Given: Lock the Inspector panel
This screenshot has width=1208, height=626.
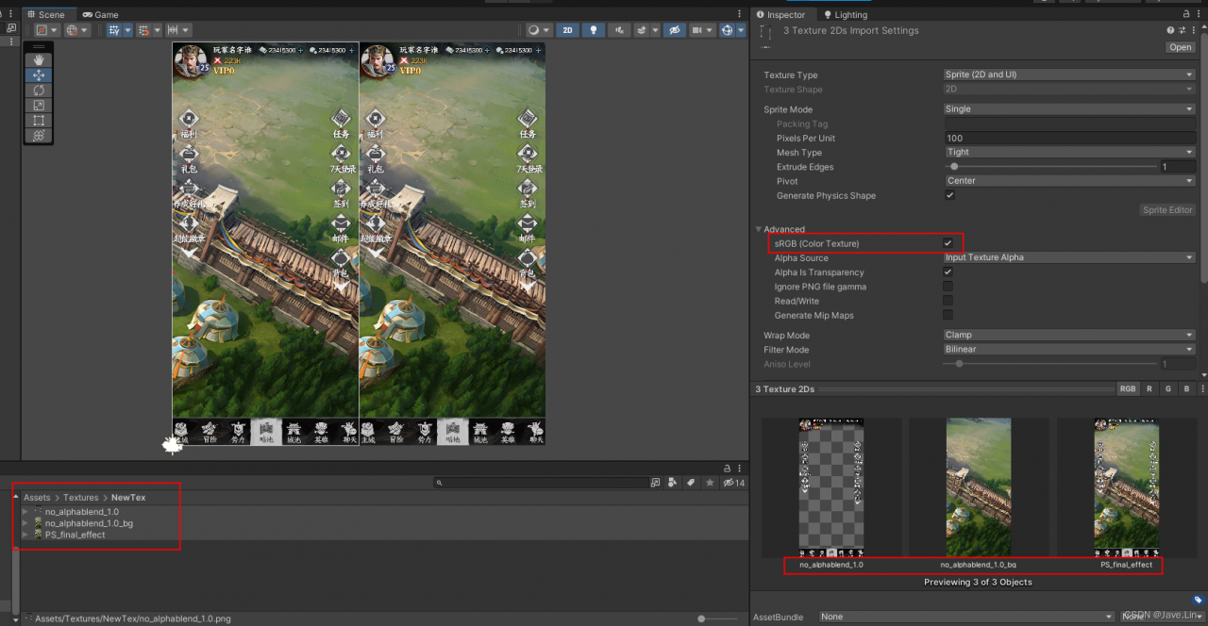Looking at the screenshot, I should tap(1186, 15).
